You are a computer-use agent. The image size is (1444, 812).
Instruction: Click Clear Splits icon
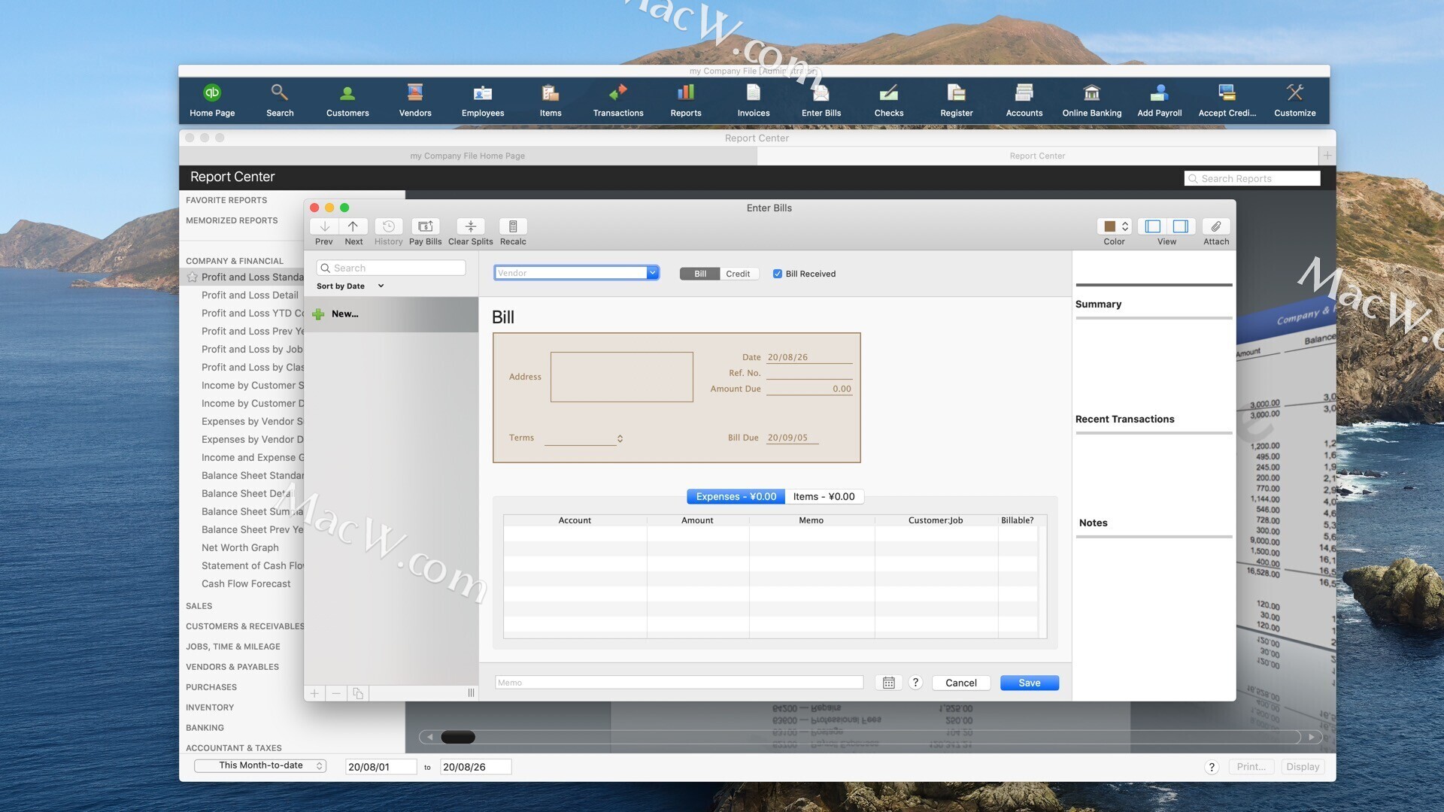coord(471,227)
